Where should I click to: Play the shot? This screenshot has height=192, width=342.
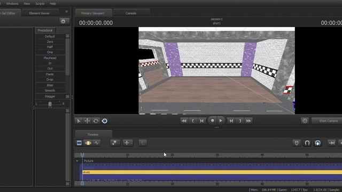pyautogui.click(x=221, y=121)
